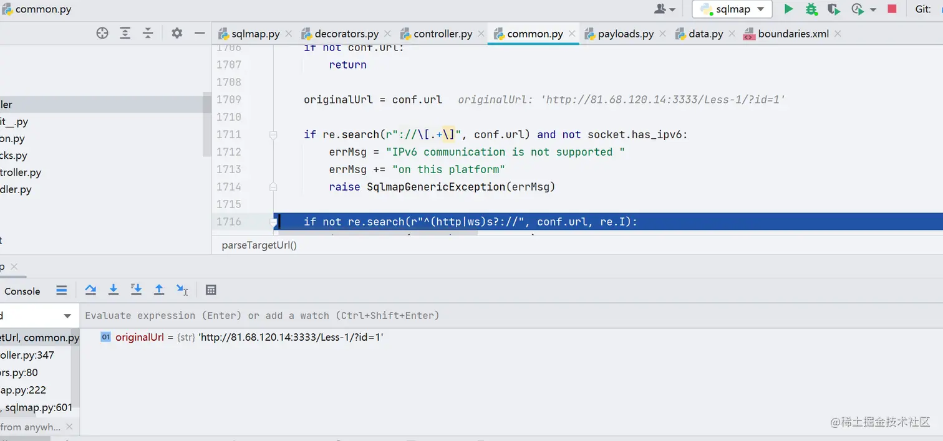Select the stack frame oller.py:347
The height and width of the screenshot is (441, 943).
(27, 355)
